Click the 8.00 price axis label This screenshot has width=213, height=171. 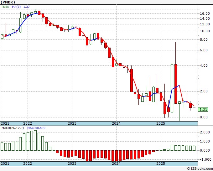coord(204,40)
